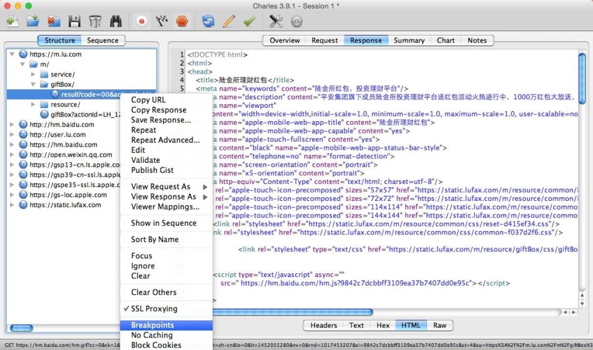Choose Sort By Name menu item
Viewport: 593px width, 350px height.
coord(155,239)
